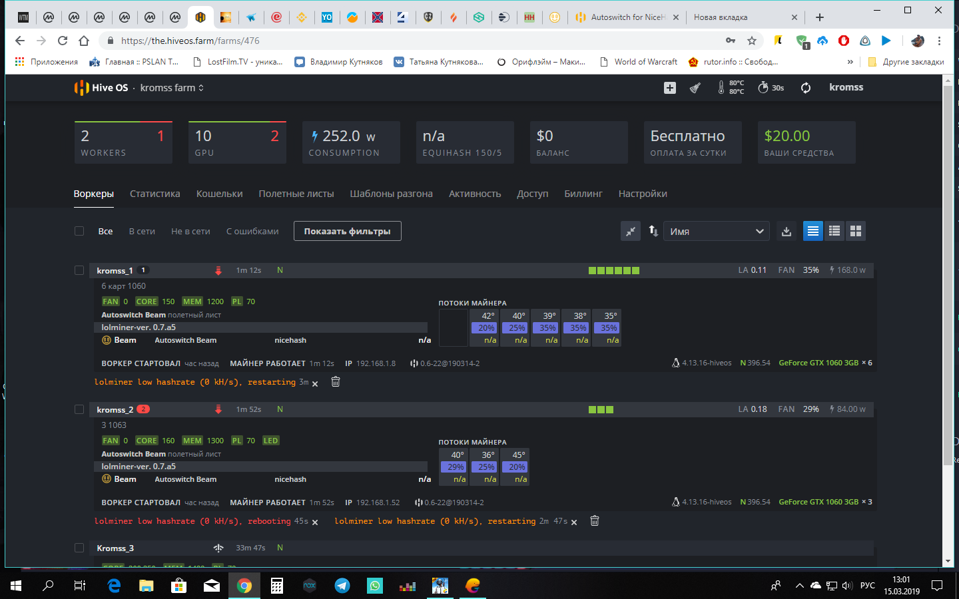Viewport: 959px width, 599px height.
Task: Tick the kromss_1 worker checkbox
Action: (79, 270)
